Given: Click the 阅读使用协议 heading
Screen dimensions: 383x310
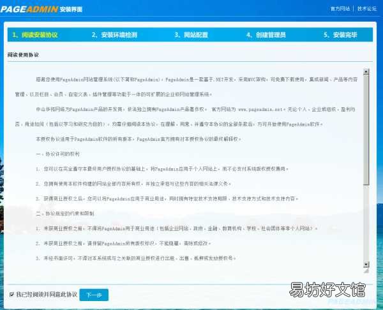Looking at the screenshot, I should 23,55.
